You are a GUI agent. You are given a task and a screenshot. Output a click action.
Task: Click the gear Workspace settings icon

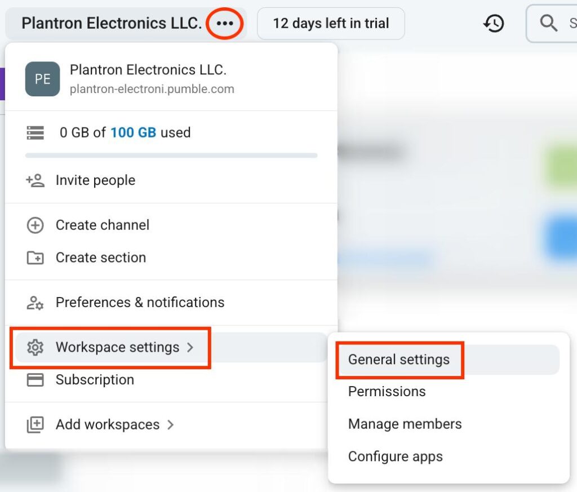pyautogui.click(x=35, y=347)
